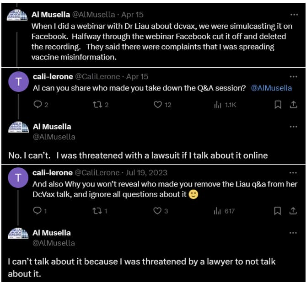The height and width of the screenshot is (283, 306).
Task: Open more options on the Jul 19, 2023 tweet
Action: (x=293, y=173)
